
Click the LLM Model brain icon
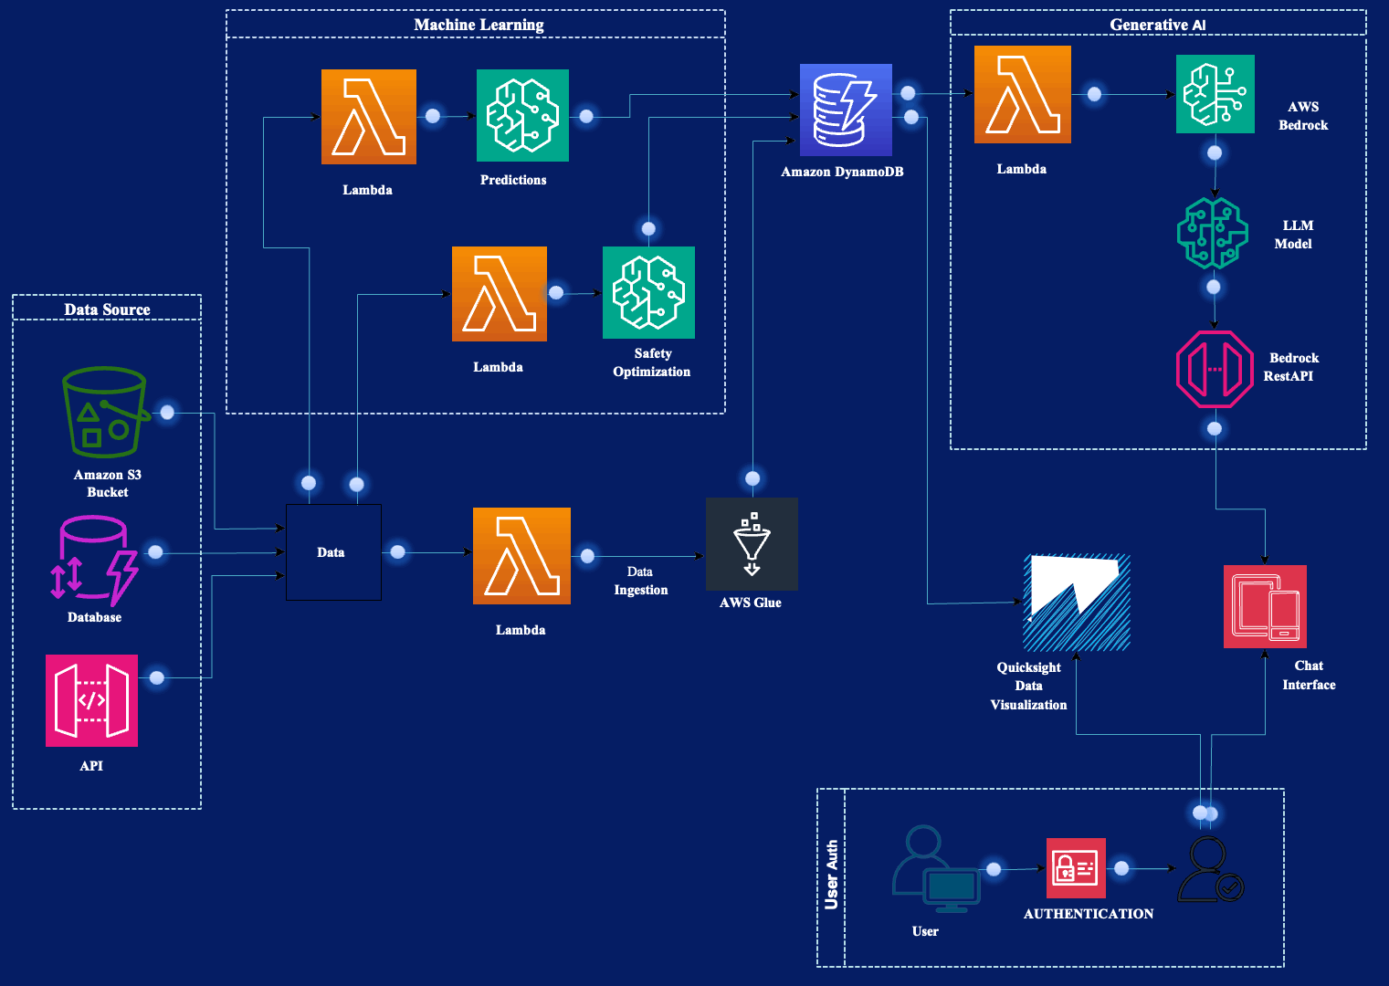click(1213, 233)
